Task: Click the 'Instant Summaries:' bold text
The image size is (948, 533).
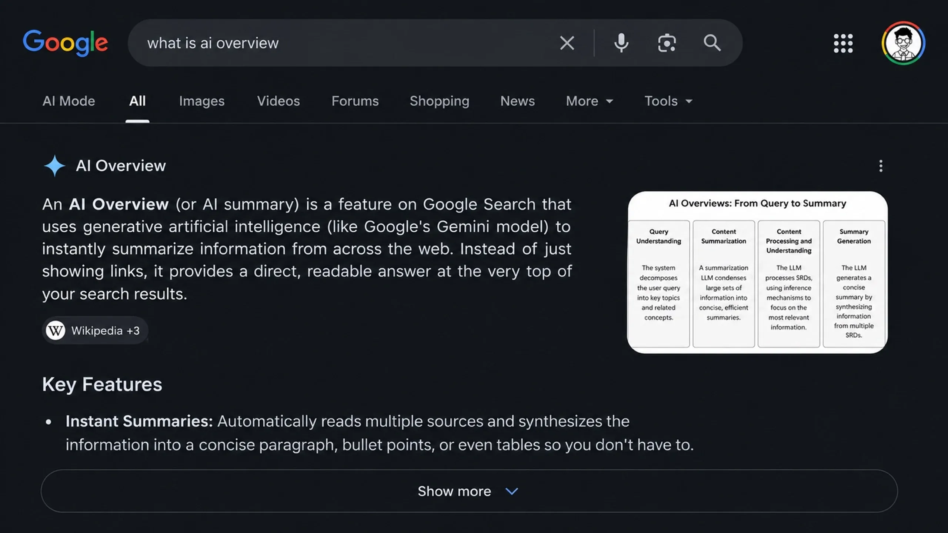Action: 139,421
